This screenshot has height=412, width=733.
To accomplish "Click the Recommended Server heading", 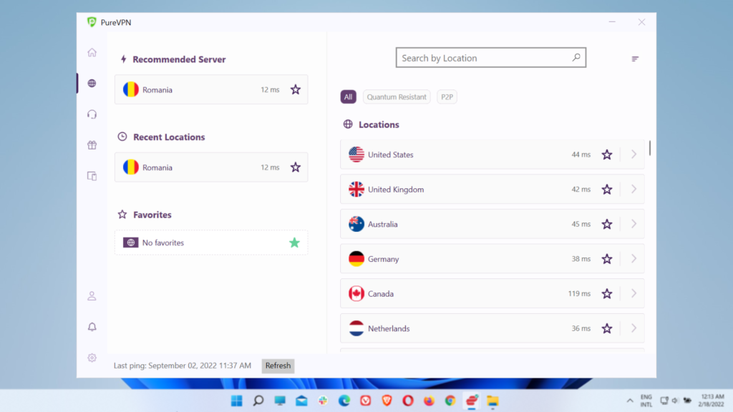I will click(x=179, y=59).
